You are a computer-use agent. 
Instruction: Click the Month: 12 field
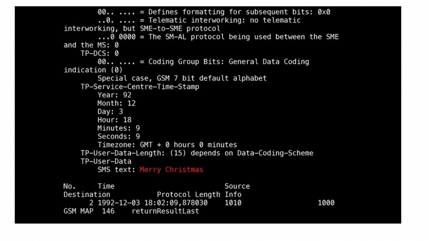point(117,104)
